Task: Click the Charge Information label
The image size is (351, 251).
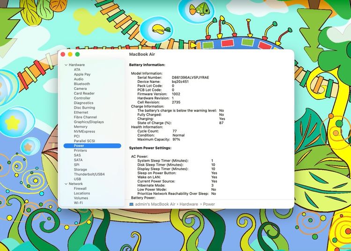Action: (x=147, y=106)
